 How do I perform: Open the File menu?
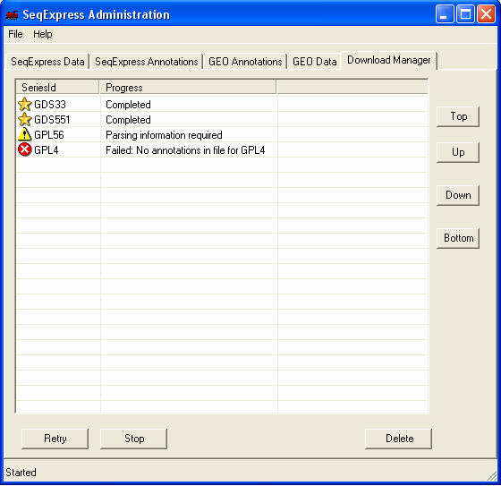[15, 34]
